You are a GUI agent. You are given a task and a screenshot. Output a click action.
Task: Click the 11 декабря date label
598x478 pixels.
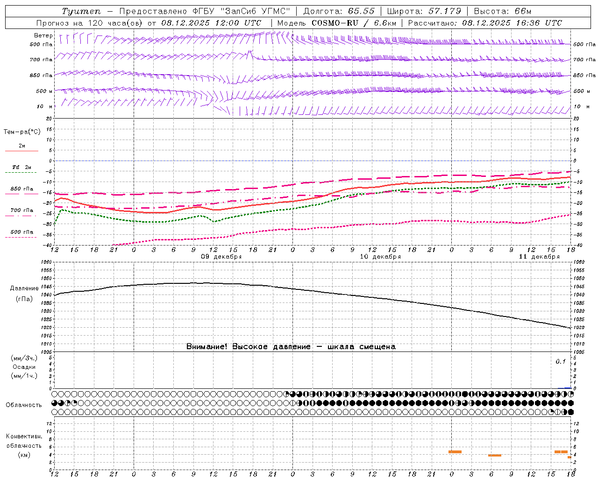click(x=539, y=257)
